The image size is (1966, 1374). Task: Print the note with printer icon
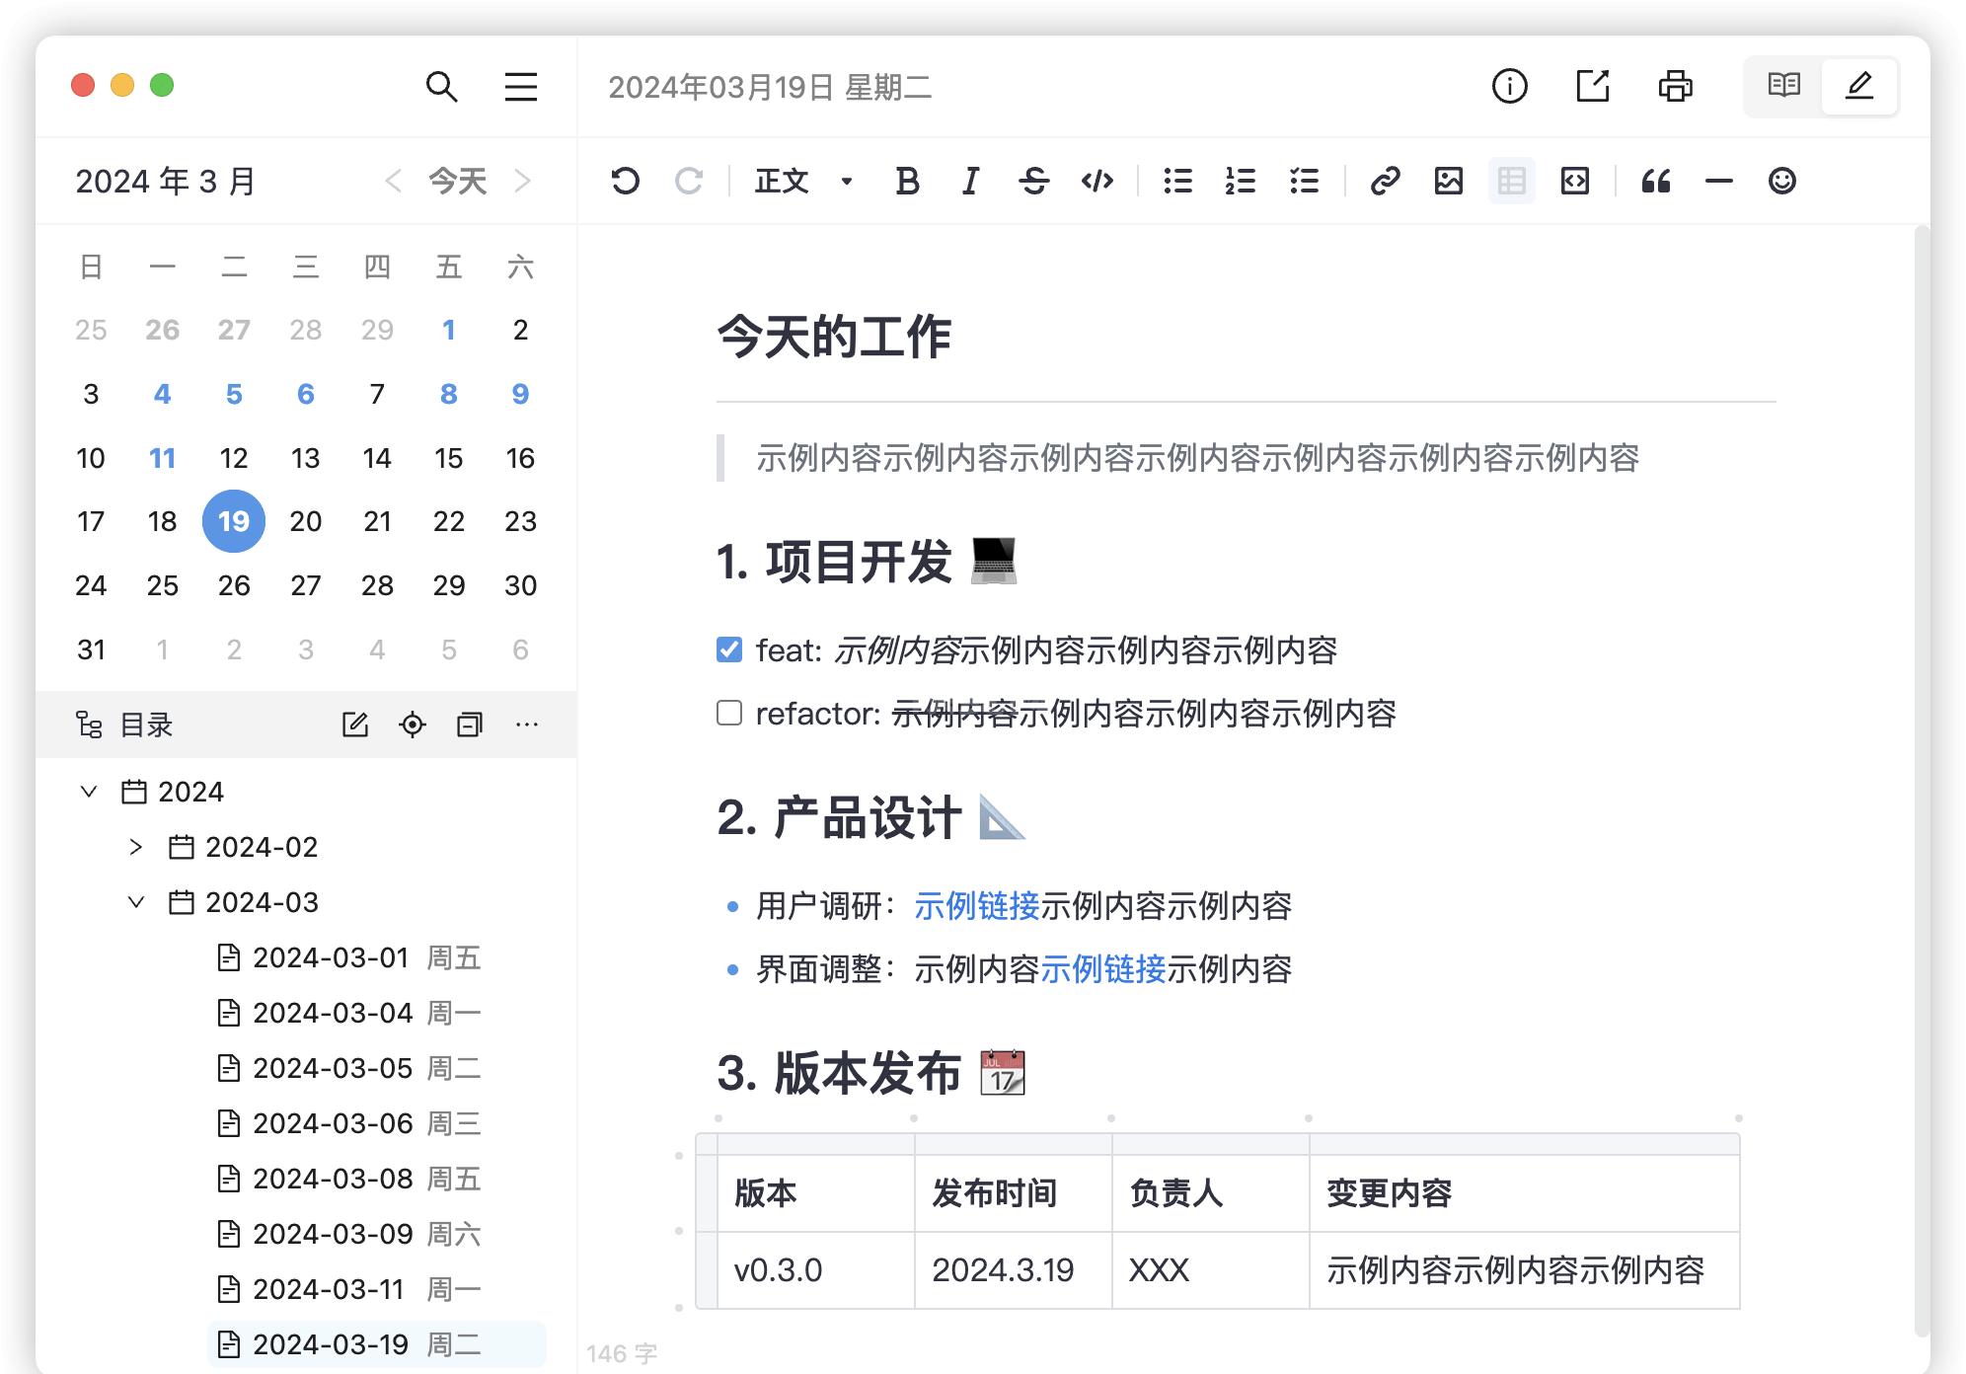point(1676,87)
